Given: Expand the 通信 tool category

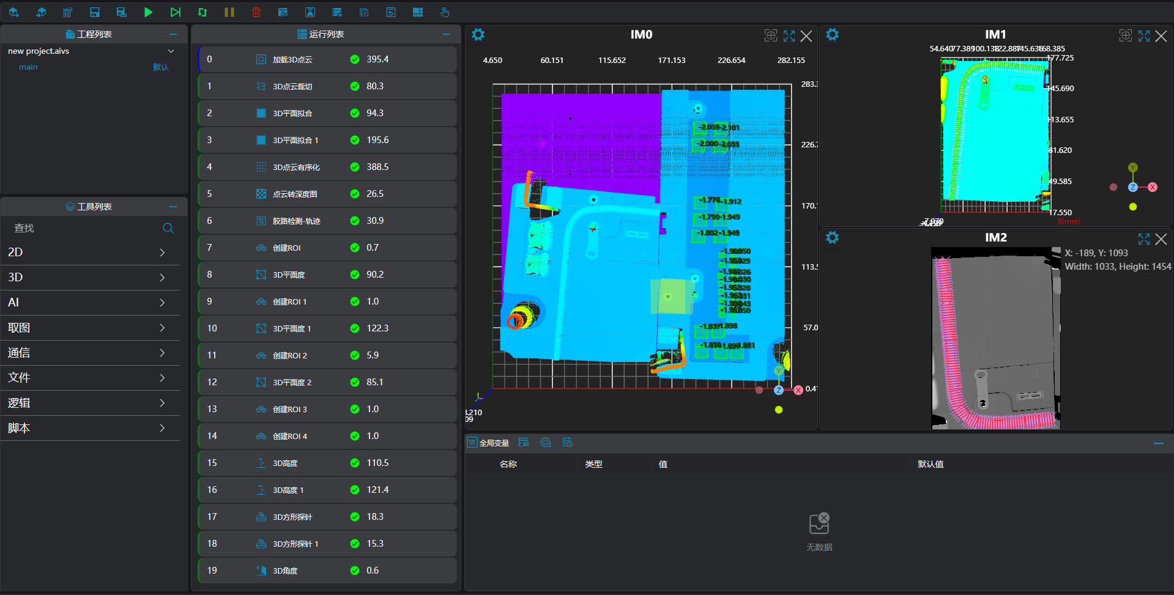Looking at the screenshot, I should [x=162, y=353].
